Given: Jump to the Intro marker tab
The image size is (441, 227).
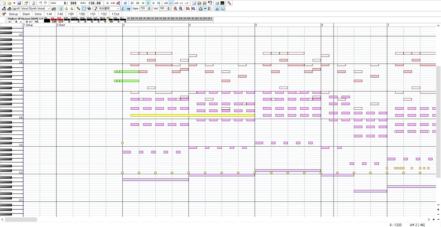Looking at the screenshot, I should point(38,14).
